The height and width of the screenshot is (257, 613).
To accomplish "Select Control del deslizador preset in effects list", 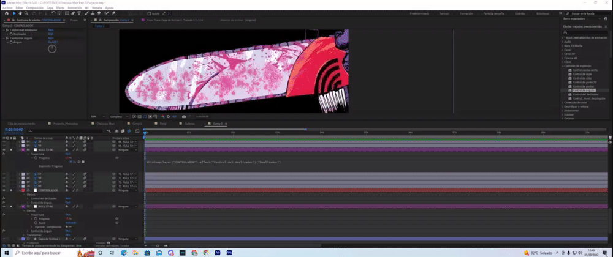I will tap(585, 94).
